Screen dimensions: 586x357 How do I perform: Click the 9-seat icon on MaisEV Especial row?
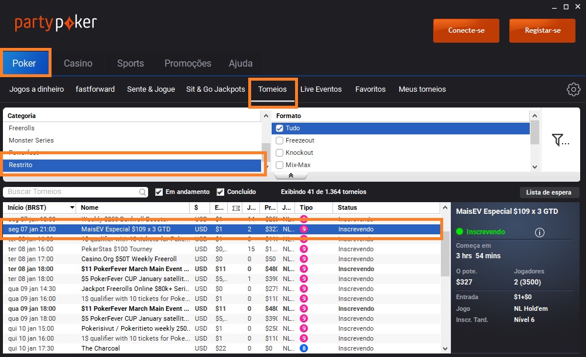304,229
